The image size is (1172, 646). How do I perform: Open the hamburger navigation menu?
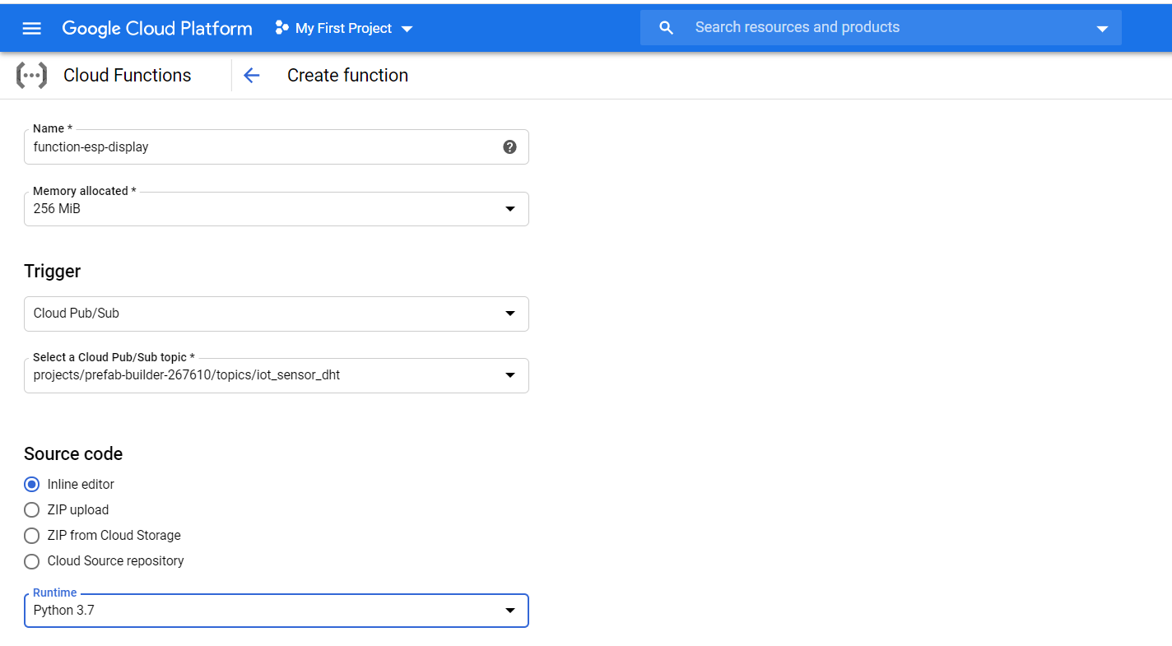point(31,28)
